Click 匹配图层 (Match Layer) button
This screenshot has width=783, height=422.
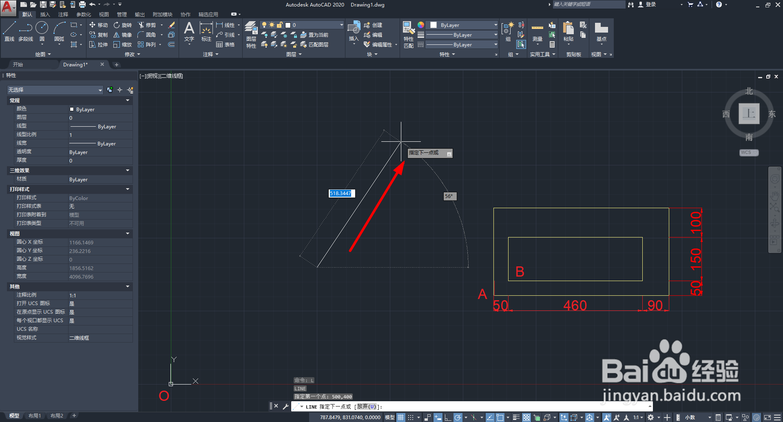[314, 44]
